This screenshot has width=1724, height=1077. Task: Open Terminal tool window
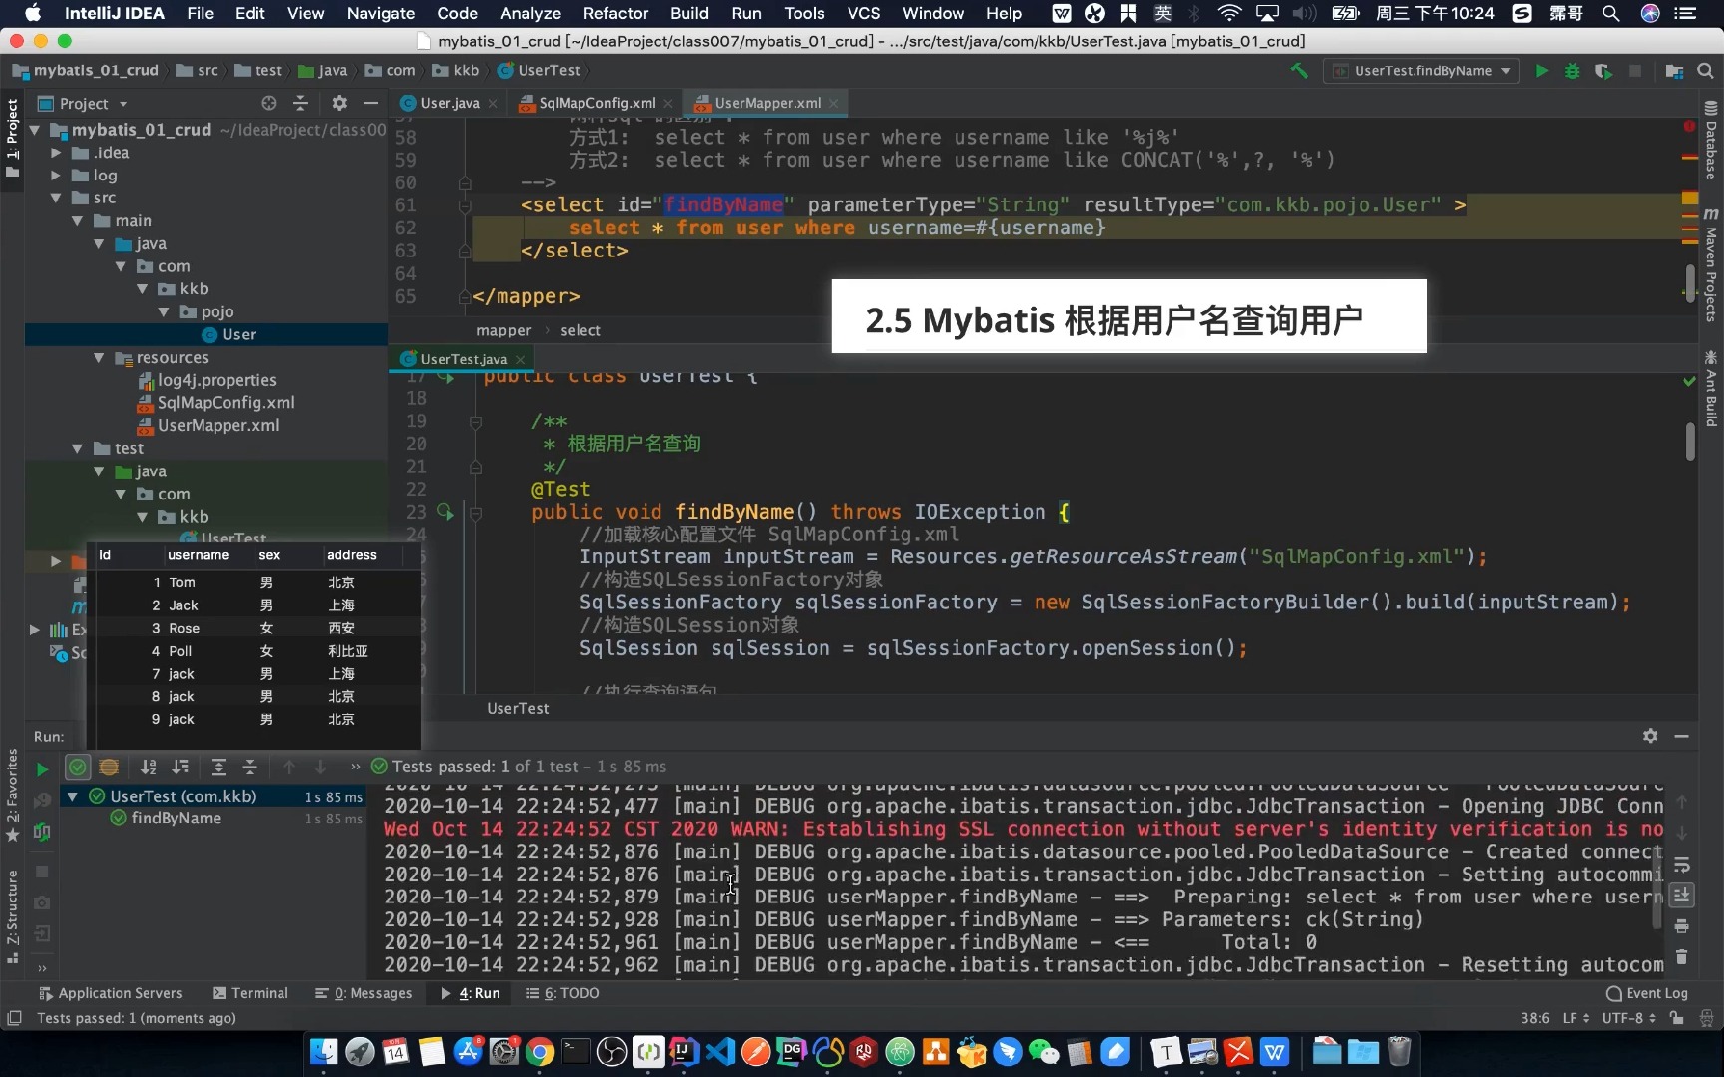249,993
